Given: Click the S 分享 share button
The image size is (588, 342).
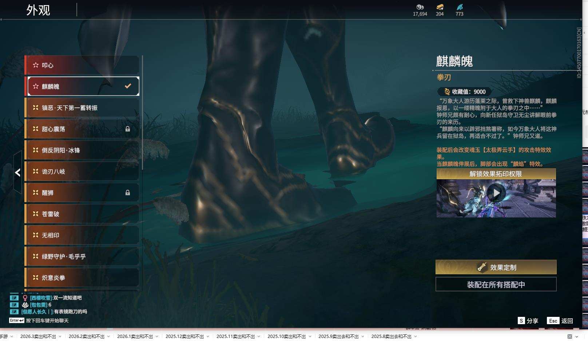Looking at the screenshot, I should tap(528, 321).
